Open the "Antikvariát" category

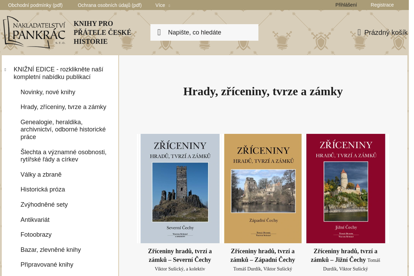[x=35, y=220]
